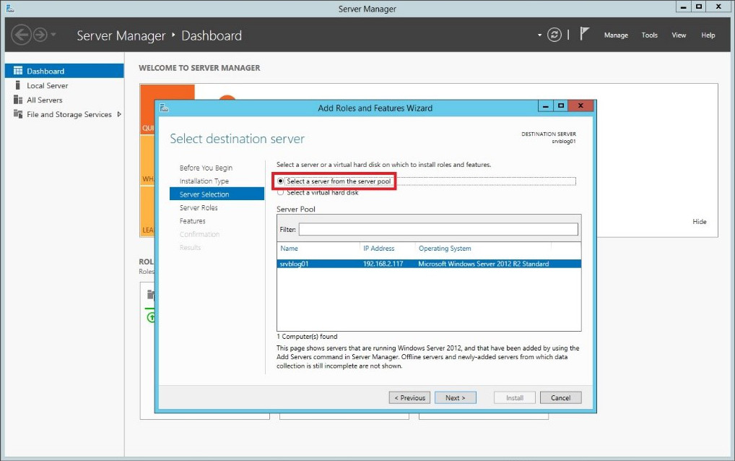Close the Add Roles and Features Wizard
This screenshot has width=735, height=461.
[x=580, y=106]
